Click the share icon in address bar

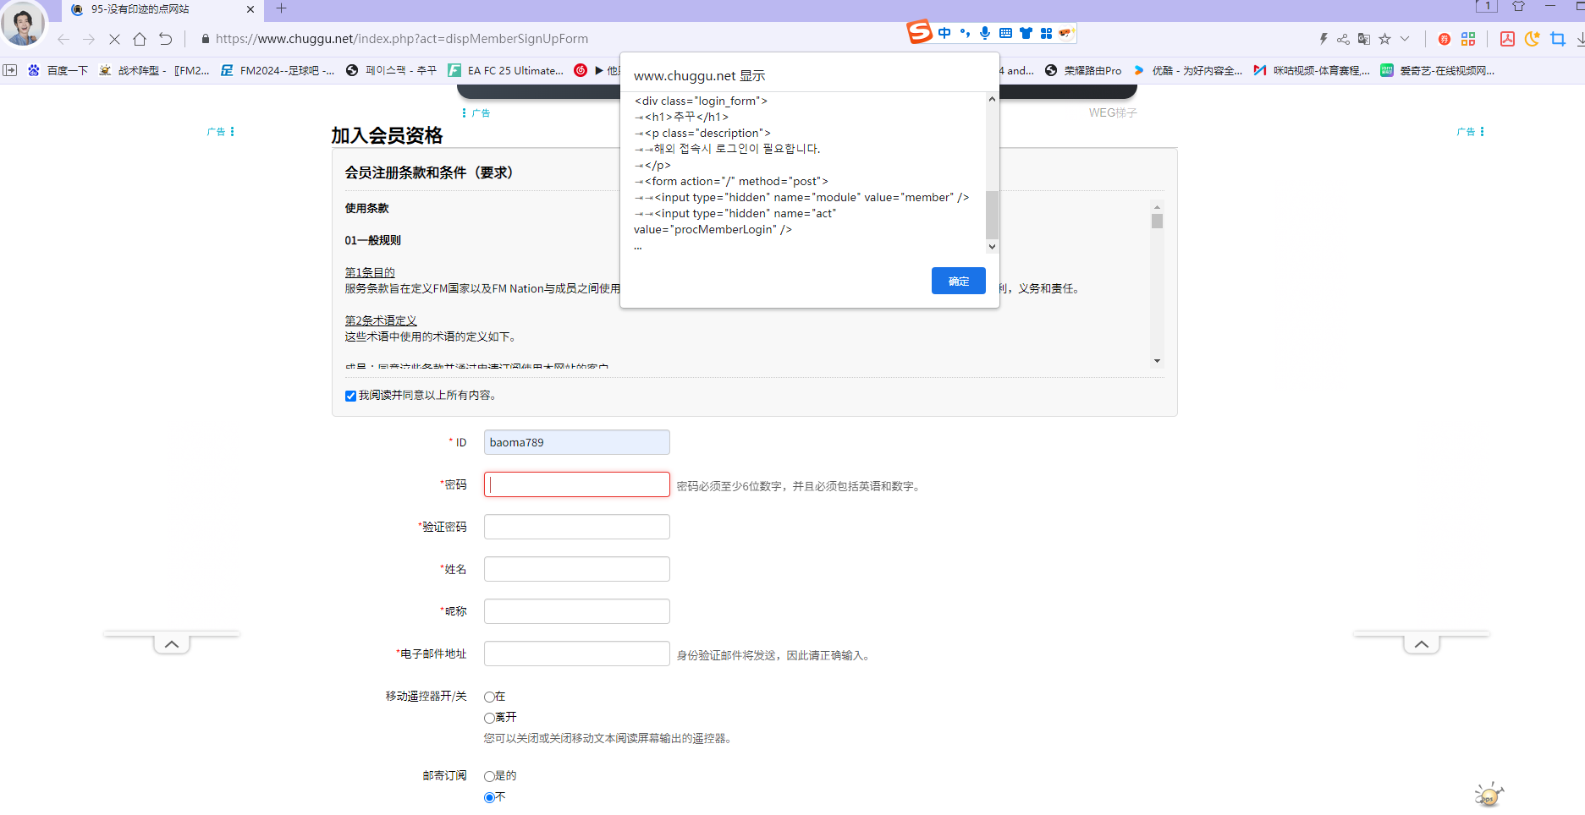1343,39
